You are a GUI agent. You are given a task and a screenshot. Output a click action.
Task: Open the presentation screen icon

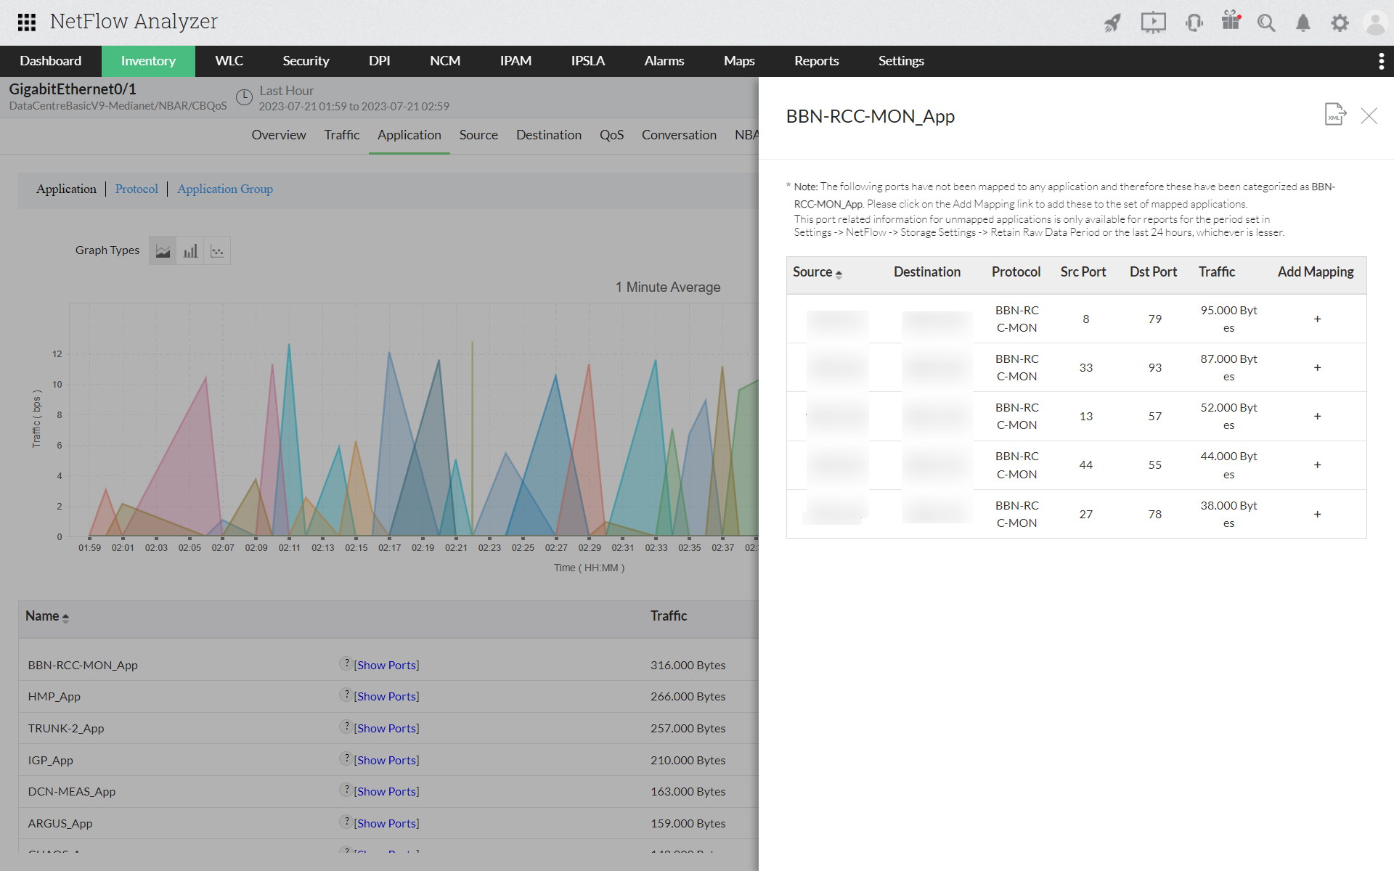[x=1153, y=23]
